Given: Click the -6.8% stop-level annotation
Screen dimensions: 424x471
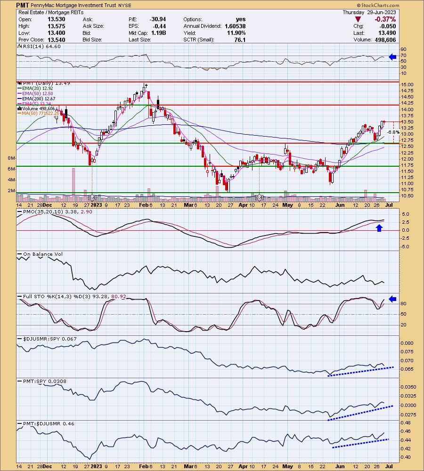Looking at the screenshot, I should pyautogui.click(x=393, y=132).
